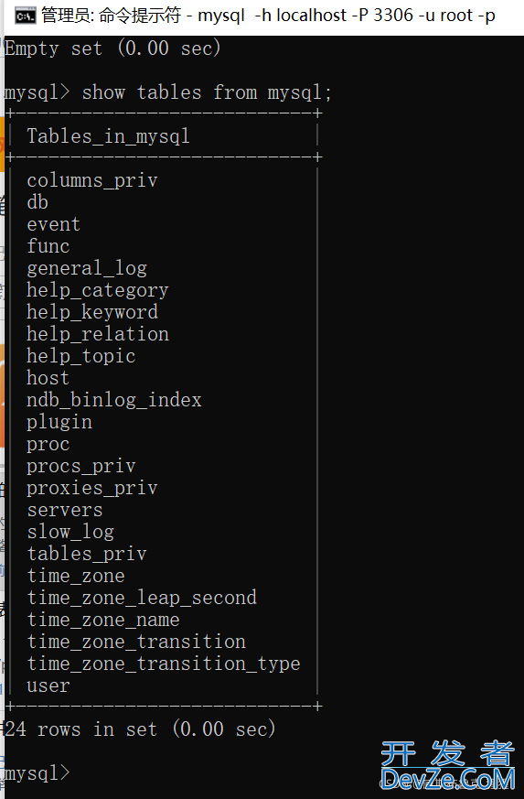Click the DevZe.CoM watermark logo
The width and height of the screenshot is (524, 799).
coord(447,766)
